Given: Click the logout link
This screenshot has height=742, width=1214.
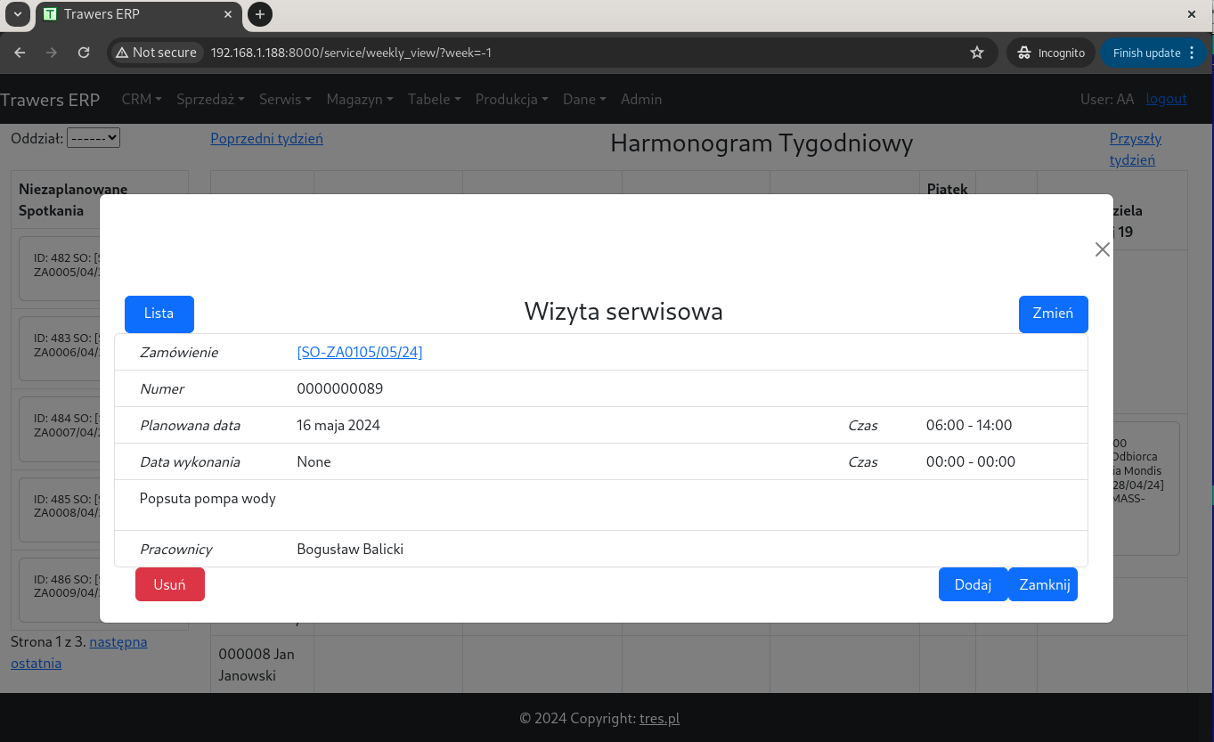Looking at the screenshot, I should click(x=1166, y=99).
